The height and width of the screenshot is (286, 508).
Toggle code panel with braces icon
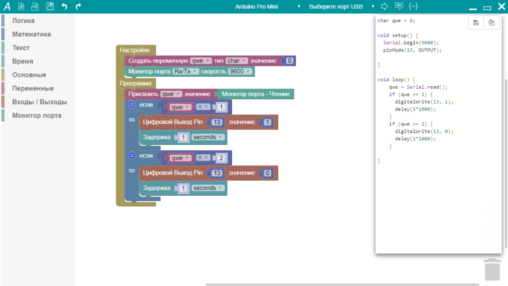pyautogui.click(x=413, y=6)
